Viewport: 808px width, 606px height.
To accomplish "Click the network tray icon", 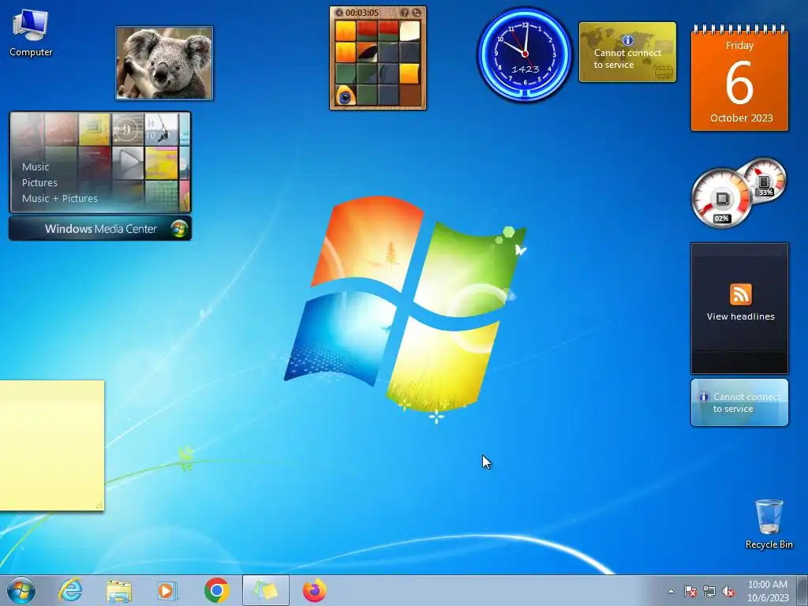I will coord(709,591).
